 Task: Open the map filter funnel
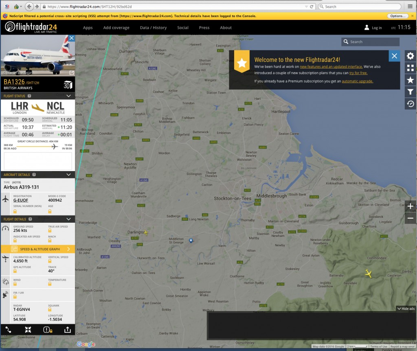(410, 92)
